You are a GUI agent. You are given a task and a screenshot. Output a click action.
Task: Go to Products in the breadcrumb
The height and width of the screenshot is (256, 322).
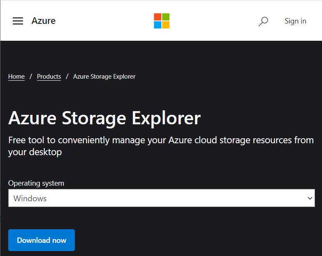click(49, 77)
